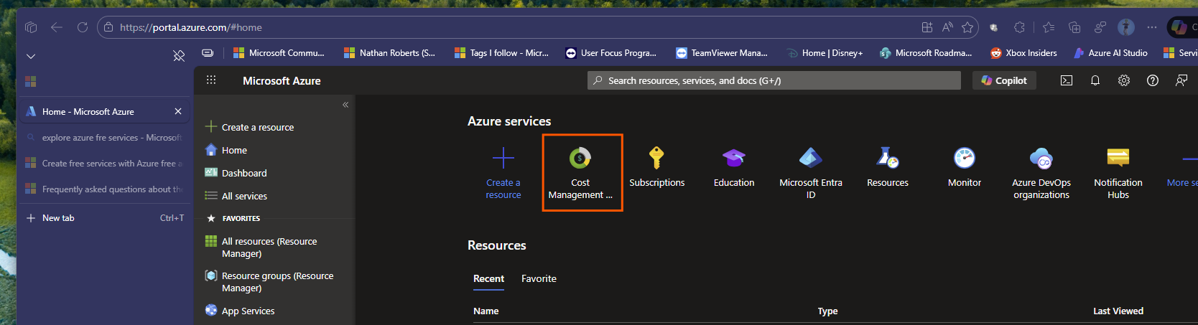
Task: Open browser Favorites list icon
Action: (x=1049, y=27)
